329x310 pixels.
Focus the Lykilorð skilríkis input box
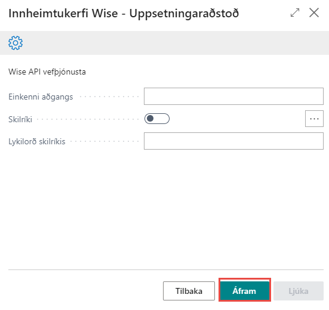point(233,141)
